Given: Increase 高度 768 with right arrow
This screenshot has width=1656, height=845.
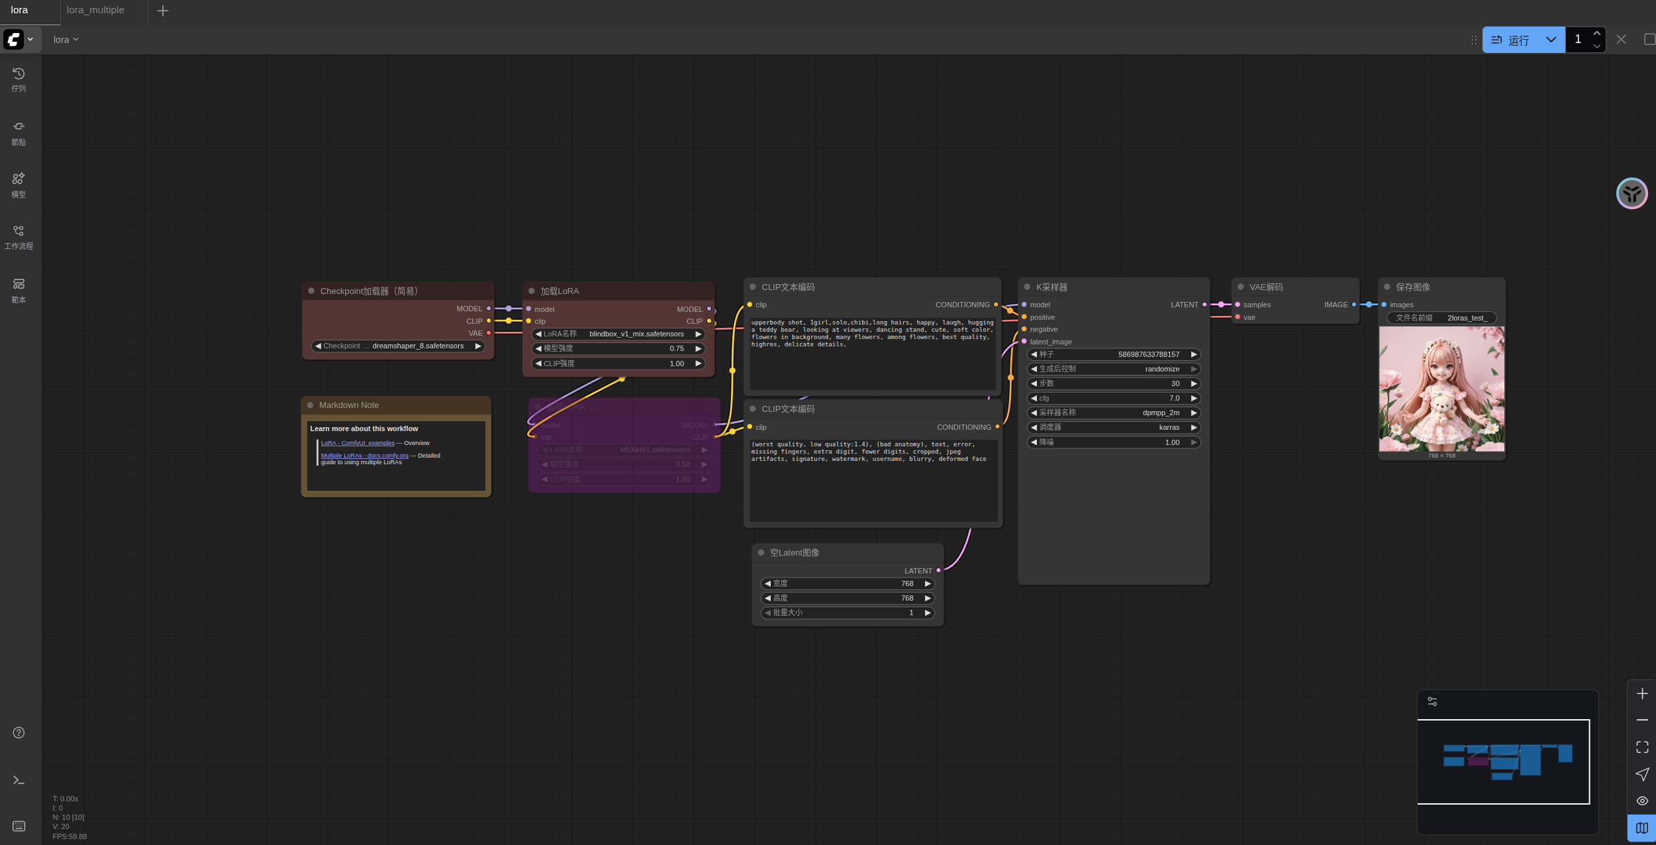Looking at the screenshot, I should click(x=928, y=598).
